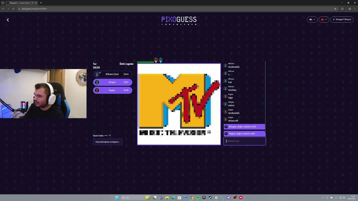This screenshot has width=358, height=201.
Task: Open the Chrome three-dot menu
Action: 355,9
